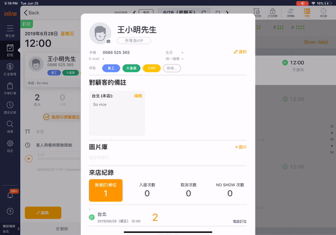The image size is (336, 235).
Task: Go to previous date with left arrow
Action: point(134,12)
